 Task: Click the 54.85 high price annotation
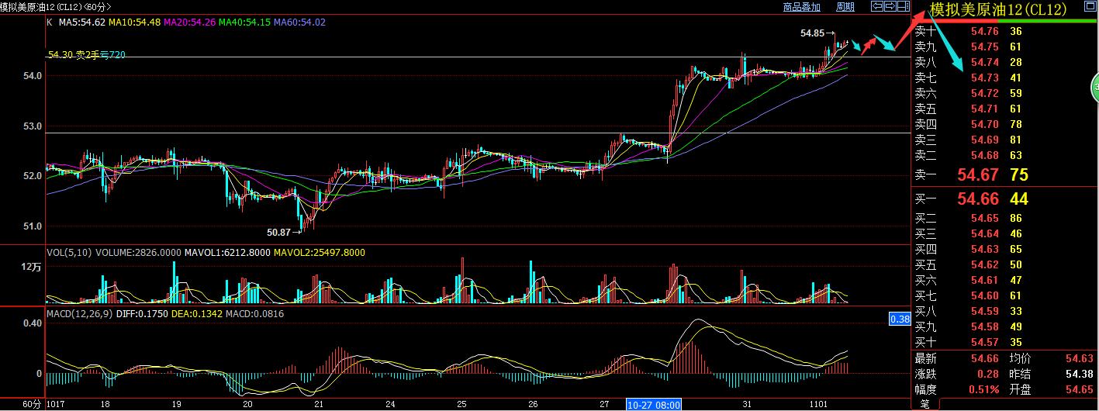click(x=813, y=33)
